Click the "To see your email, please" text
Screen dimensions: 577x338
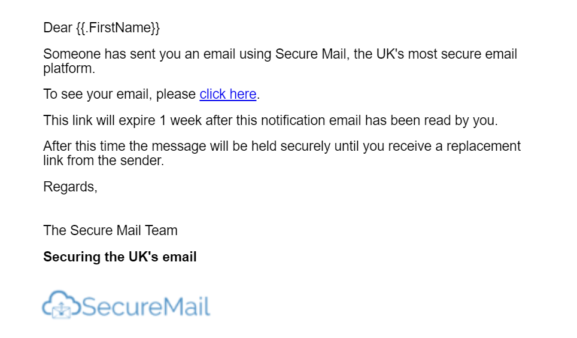pos(120,95)
